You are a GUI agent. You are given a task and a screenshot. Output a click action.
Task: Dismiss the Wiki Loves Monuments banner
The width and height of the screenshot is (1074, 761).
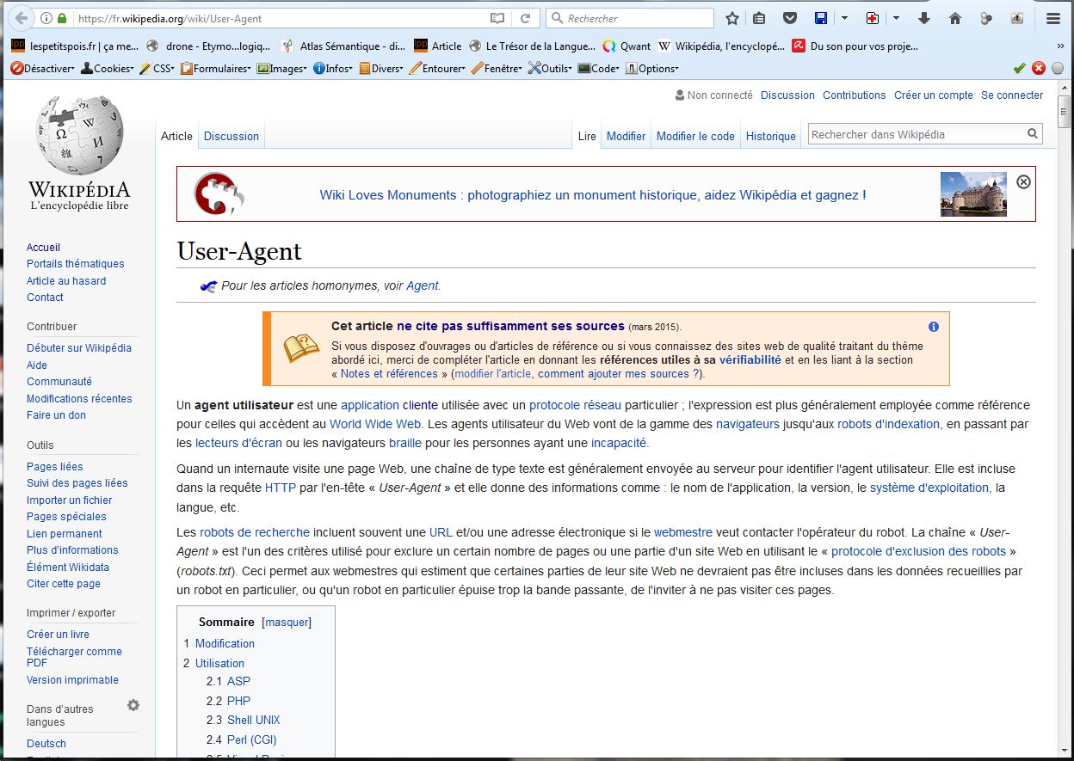(1023, 181)
